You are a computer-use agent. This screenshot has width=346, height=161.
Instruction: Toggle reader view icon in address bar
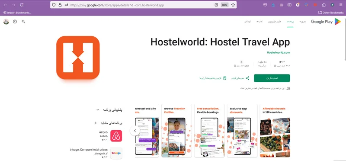point(216,5)
